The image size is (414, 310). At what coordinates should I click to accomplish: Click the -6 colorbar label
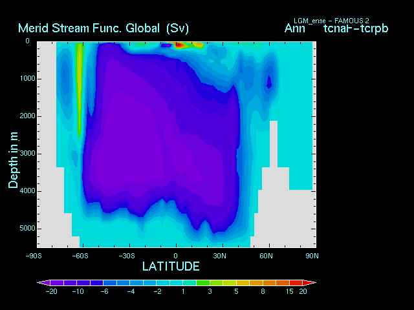click(x=105, y=291)
